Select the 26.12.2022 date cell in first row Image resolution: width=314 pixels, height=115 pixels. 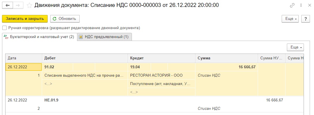point(24,67)
